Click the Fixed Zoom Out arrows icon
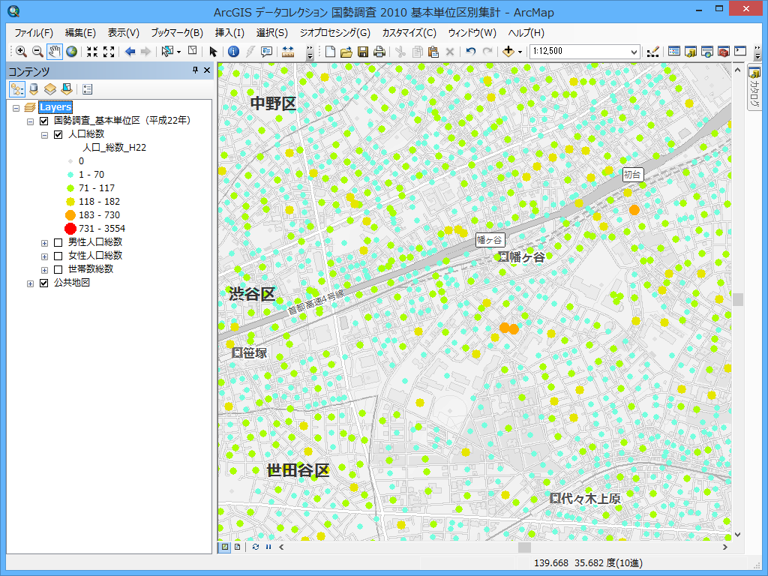The image size is (768, 576). (109, 52)
